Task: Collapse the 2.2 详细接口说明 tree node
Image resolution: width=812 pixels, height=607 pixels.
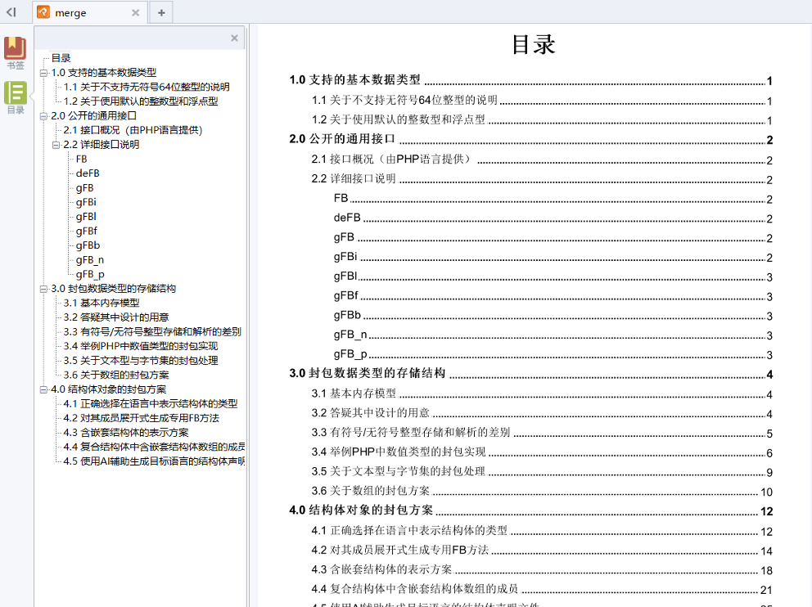Action: point(56,145)
